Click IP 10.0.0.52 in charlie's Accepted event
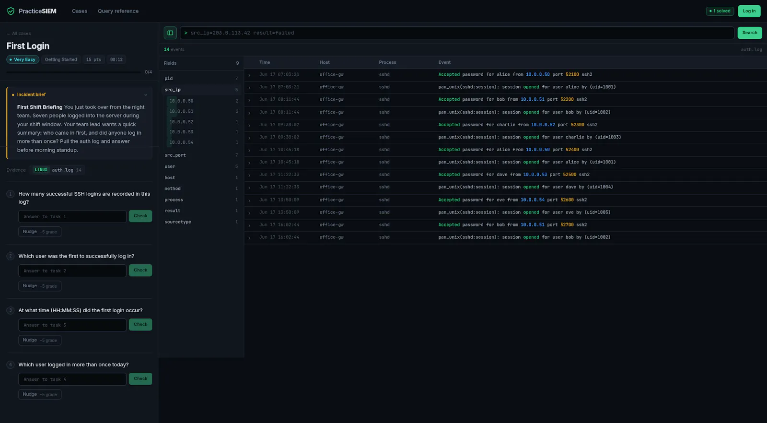Image resolution: width=767 pixels, height=423 pixels. [x=543, y=125]
